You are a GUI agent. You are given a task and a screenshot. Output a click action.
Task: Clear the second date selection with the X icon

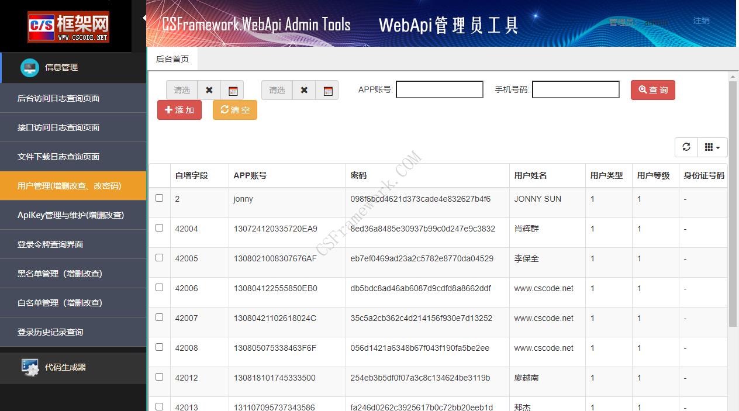coord(304,90)
